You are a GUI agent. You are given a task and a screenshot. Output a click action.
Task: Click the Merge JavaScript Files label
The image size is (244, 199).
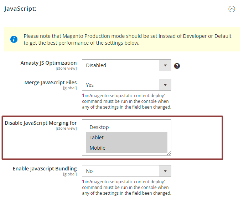point(51,83)
